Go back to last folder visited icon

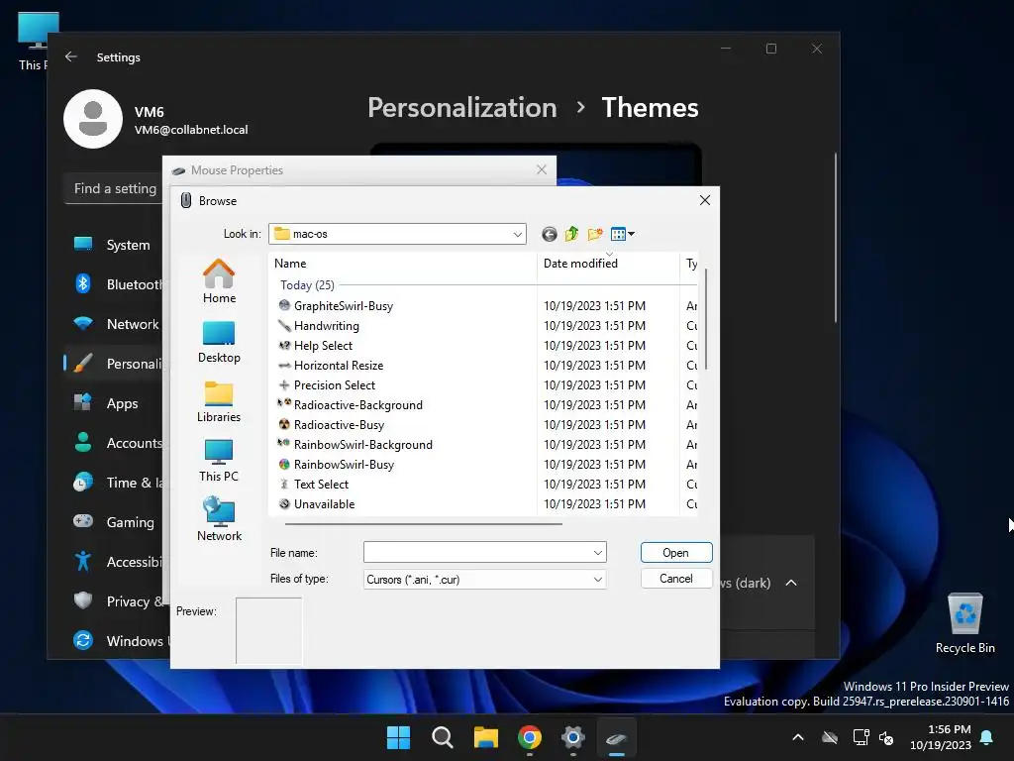[x=549, y=234]
